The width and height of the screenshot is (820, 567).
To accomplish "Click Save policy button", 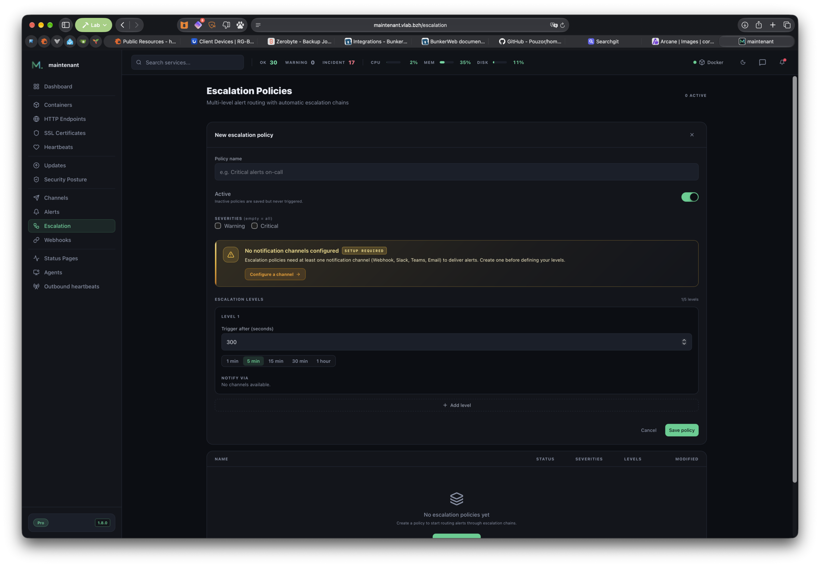I will click(681, 430).
